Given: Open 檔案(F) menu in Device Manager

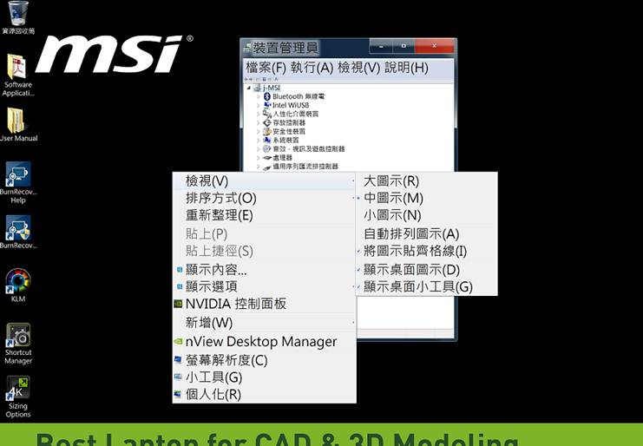Looking at the screenshot, I should pyautogui.click(x=266, y=68).
